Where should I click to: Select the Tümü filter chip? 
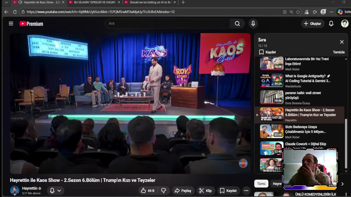point(261,184)
